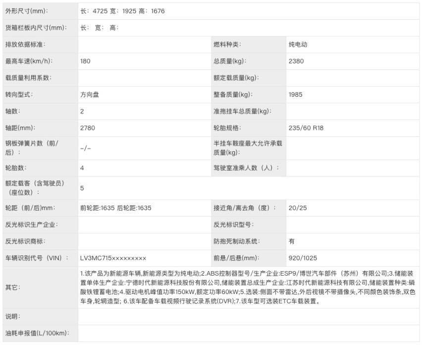The width and height of the screenshot is (422, 345).
Task: Select the total mass value 2380
Action: click(x=296, y=61)
